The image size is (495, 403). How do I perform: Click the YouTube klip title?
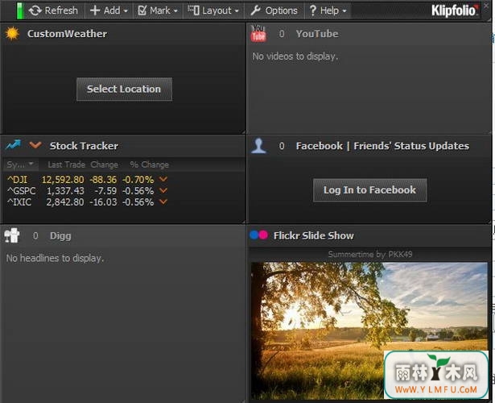317,34
